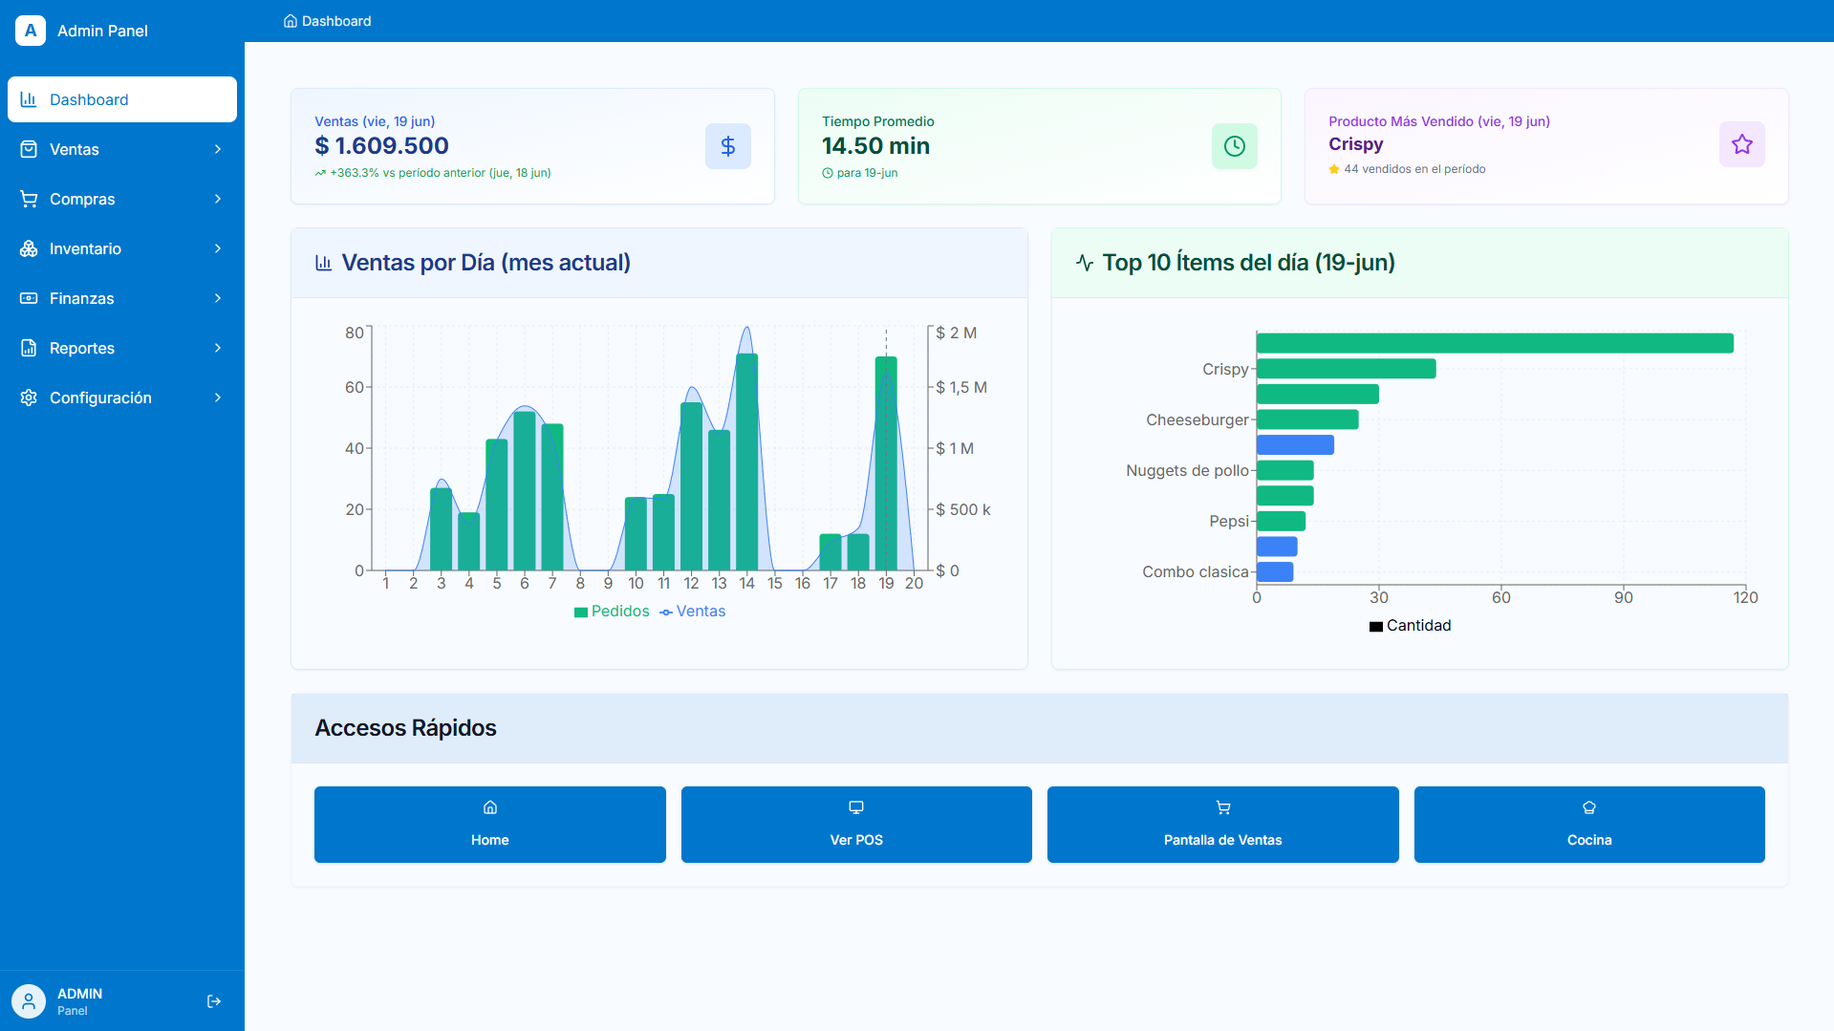Click the yellow star beside 44 vendidos
Screen dimensions: 1834x1031
[x=1334, y=169]
